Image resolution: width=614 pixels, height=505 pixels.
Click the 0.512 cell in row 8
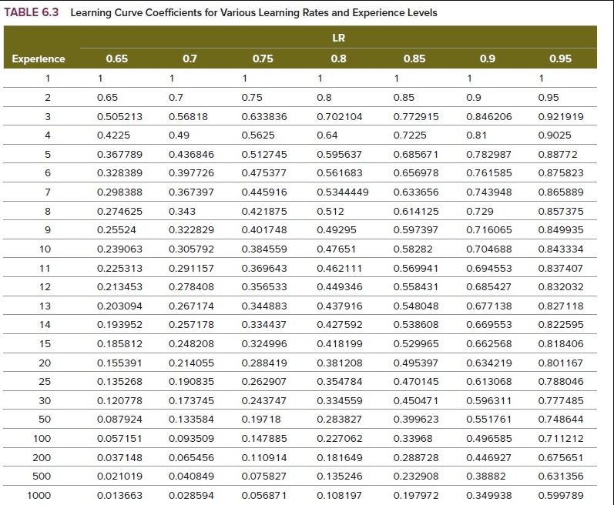coord(330,212)
